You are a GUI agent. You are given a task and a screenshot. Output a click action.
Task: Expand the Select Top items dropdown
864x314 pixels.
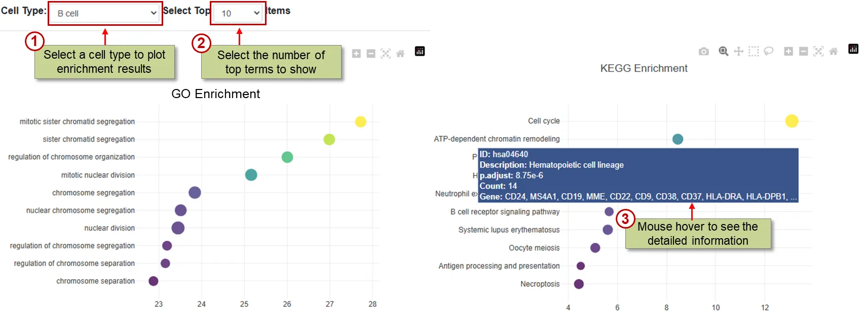238,14
